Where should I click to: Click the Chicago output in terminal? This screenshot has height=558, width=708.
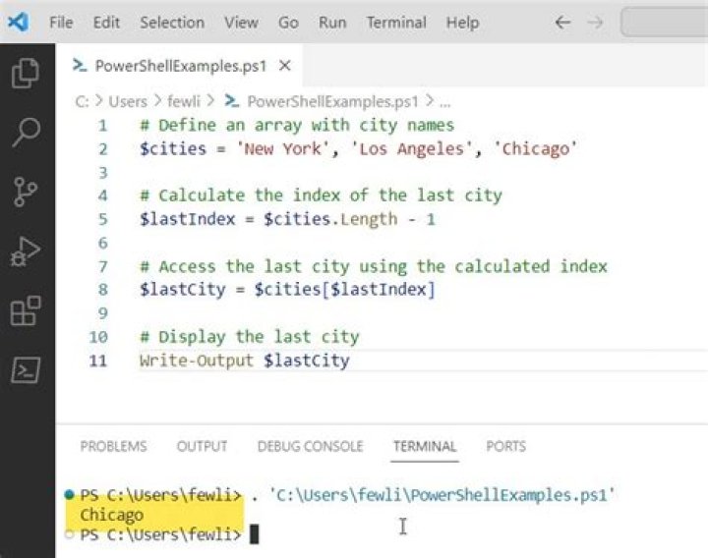point(111,515)
